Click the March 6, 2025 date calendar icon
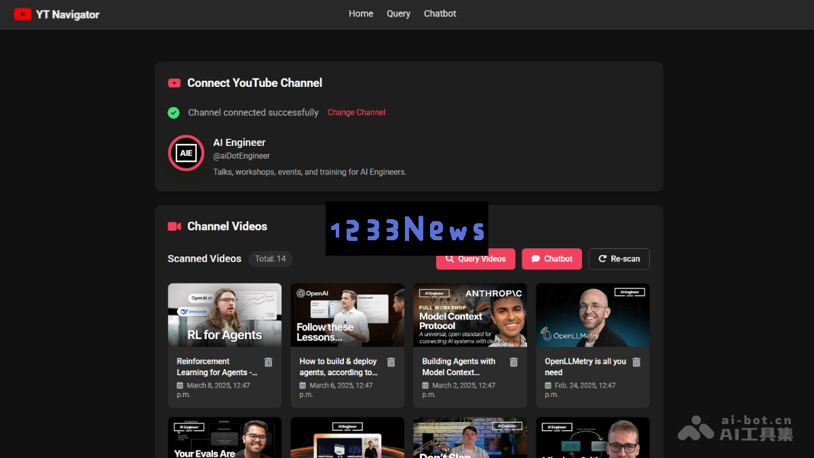814x458 pixels. (x=303, y=385)
